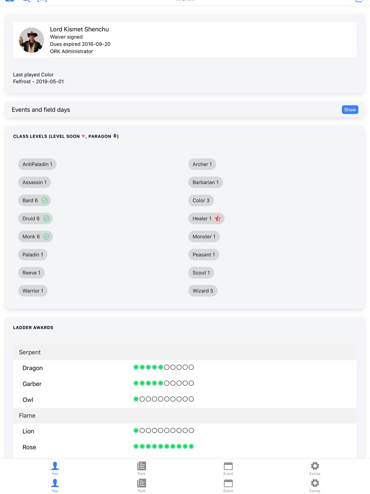Select the Wizard 5 class chip
The image size is (370, 494).
203,291
